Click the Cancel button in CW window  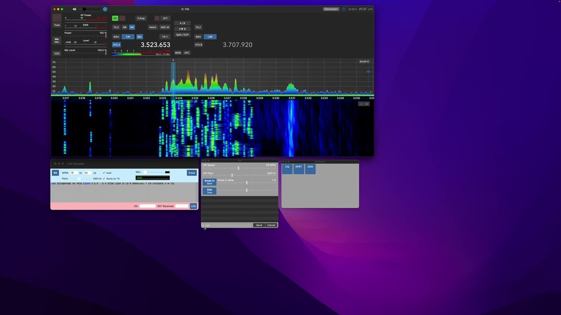[x=271, y=225]
